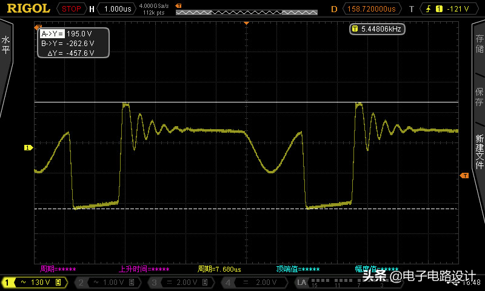Click the 5.44806kHz frequency counter readout

coord(377,28)
